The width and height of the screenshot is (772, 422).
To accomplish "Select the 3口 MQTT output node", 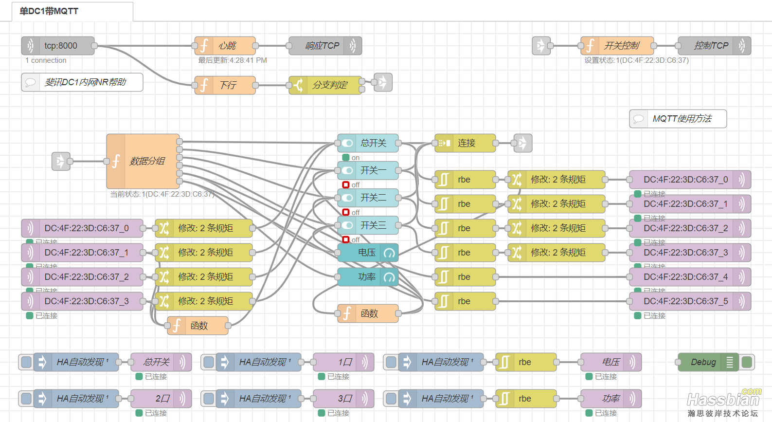I will 343,399.
